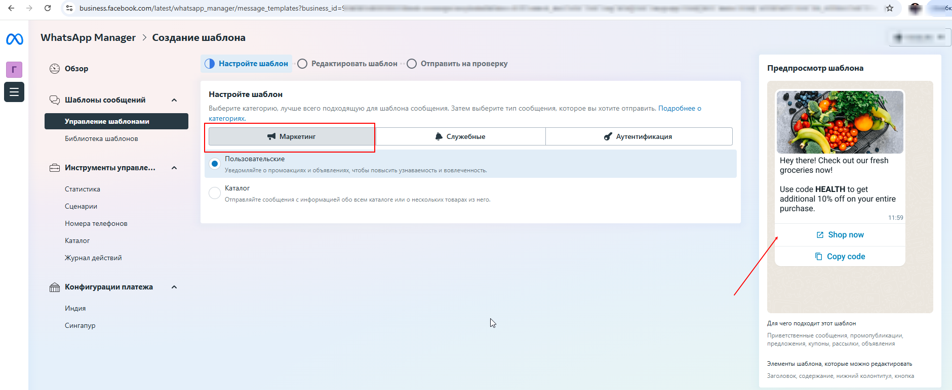Screen dimensions: 952x390
Task: Open the Обзор sidebar item
Action: (x=76, y=69)
